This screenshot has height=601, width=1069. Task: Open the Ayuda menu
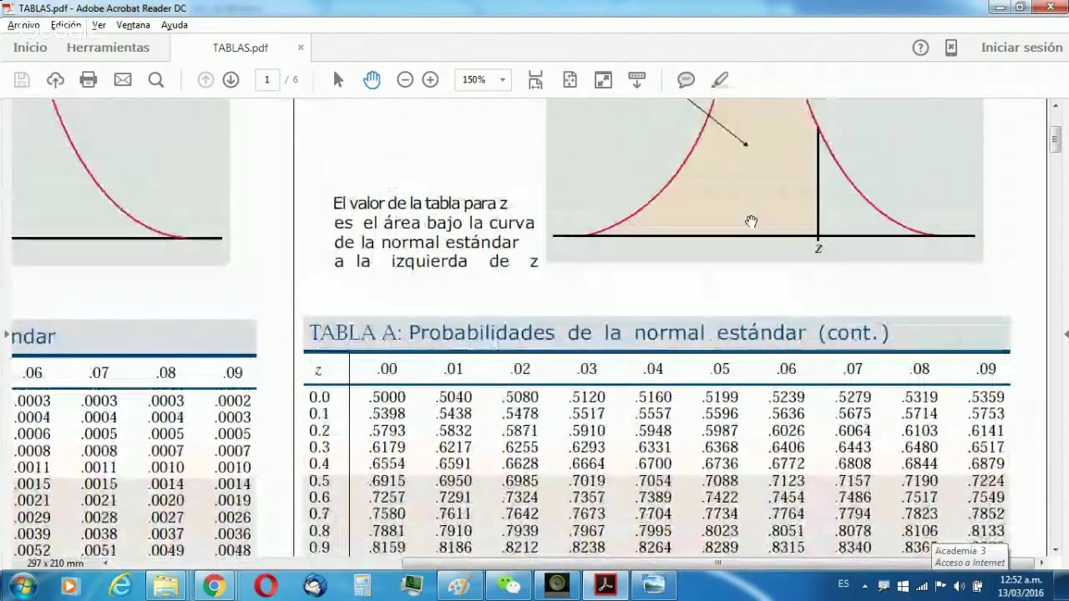click(x=175, y=25)
